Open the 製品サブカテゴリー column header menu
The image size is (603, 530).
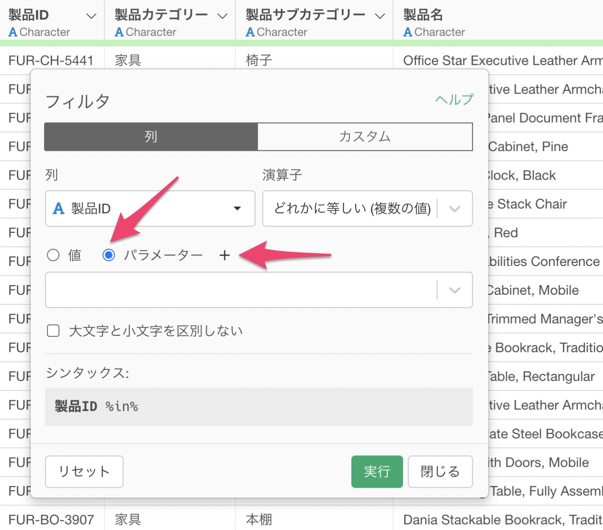point(380,16)
